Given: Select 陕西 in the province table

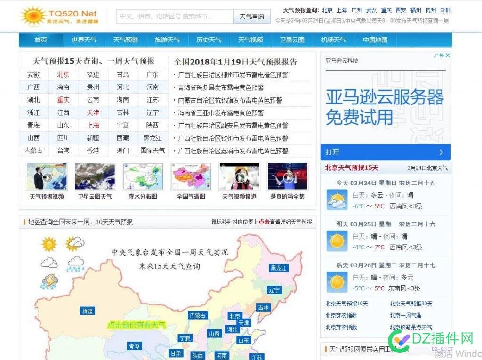Looking at the screenshot, I should point(153,125).
